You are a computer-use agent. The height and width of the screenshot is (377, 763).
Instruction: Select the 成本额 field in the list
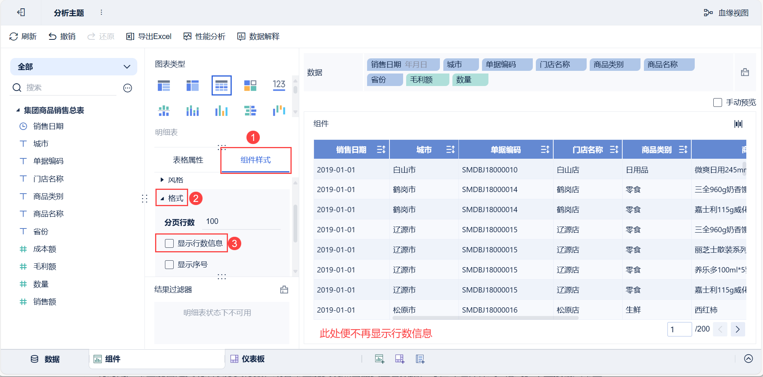(45, 249)
